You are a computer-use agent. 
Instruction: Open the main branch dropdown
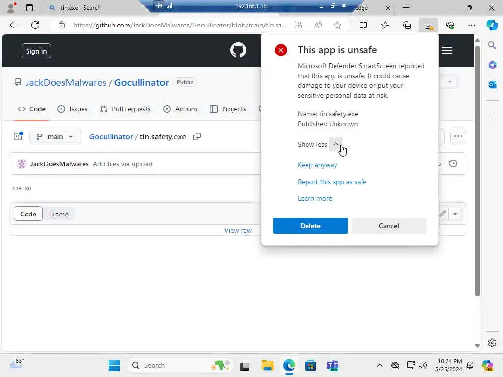click(x=55, y=136)
